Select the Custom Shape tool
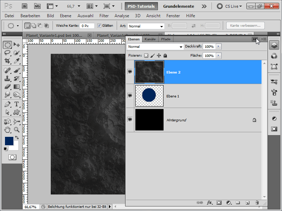 click(17, 112)
